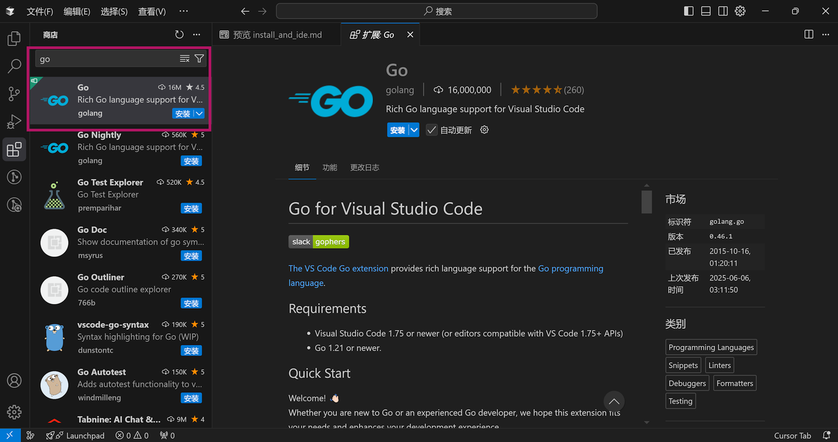Click the filter extensions icon in search box

(200, 58)
